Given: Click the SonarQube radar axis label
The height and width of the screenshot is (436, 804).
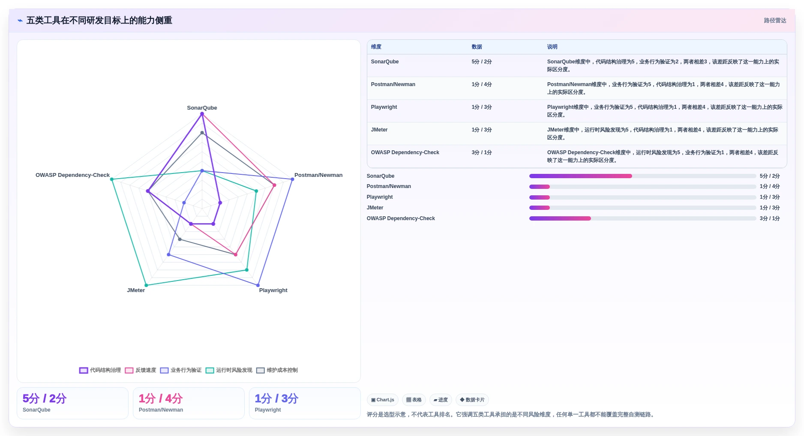Looking at the screenshot, I should (202, 108).
